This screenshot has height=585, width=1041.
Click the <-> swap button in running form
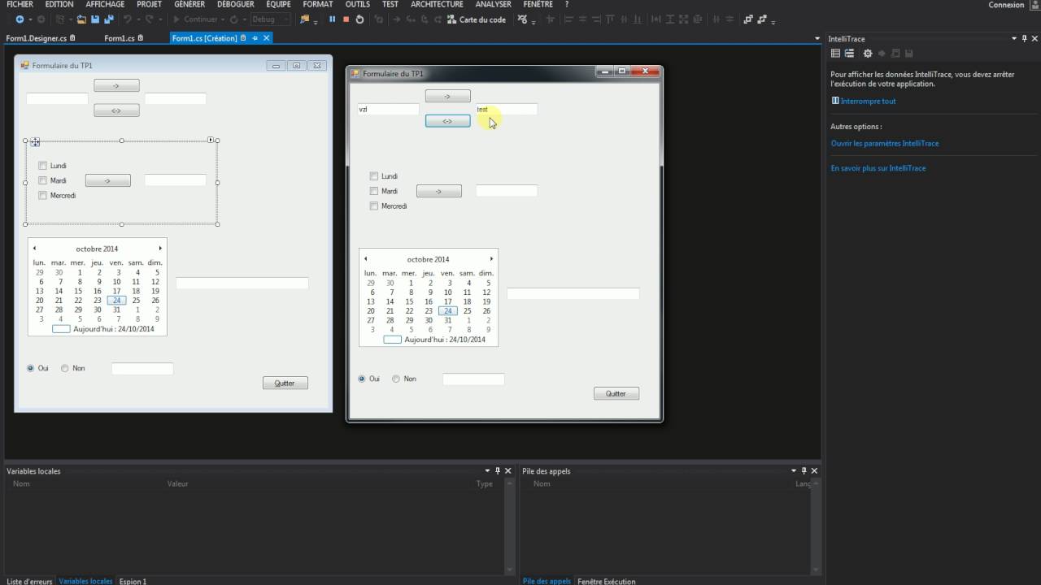click(x=447, y=121)
